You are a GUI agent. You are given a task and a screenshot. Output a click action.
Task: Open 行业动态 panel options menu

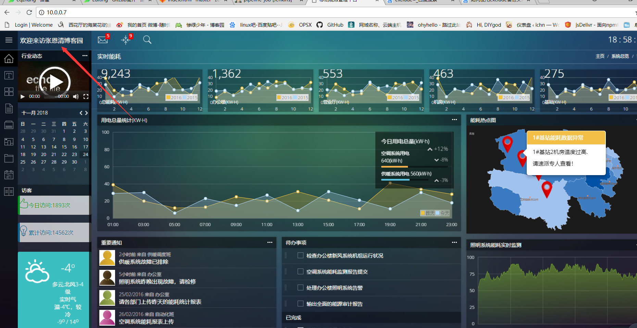85,56
